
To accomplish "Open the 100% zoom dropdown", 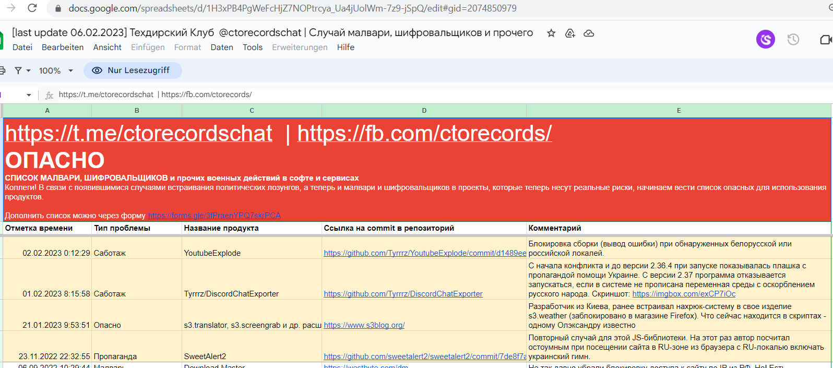I will coord(56,70).
